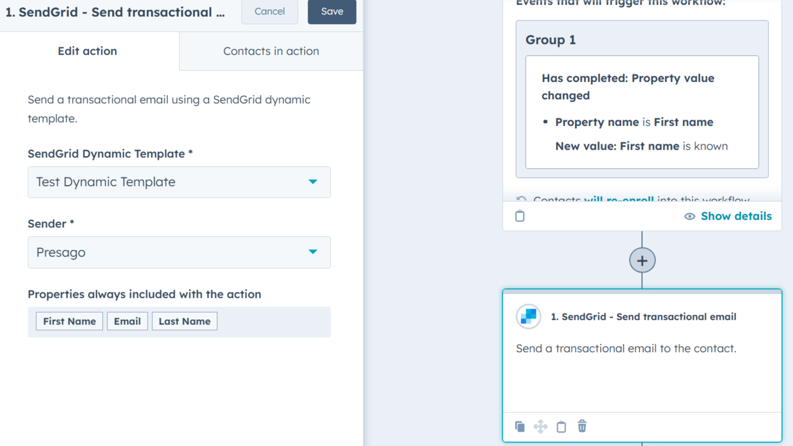Open the SendGrid Dynamic Template dropdown
This screenshot has height=446, width=793.
point(179,182)
